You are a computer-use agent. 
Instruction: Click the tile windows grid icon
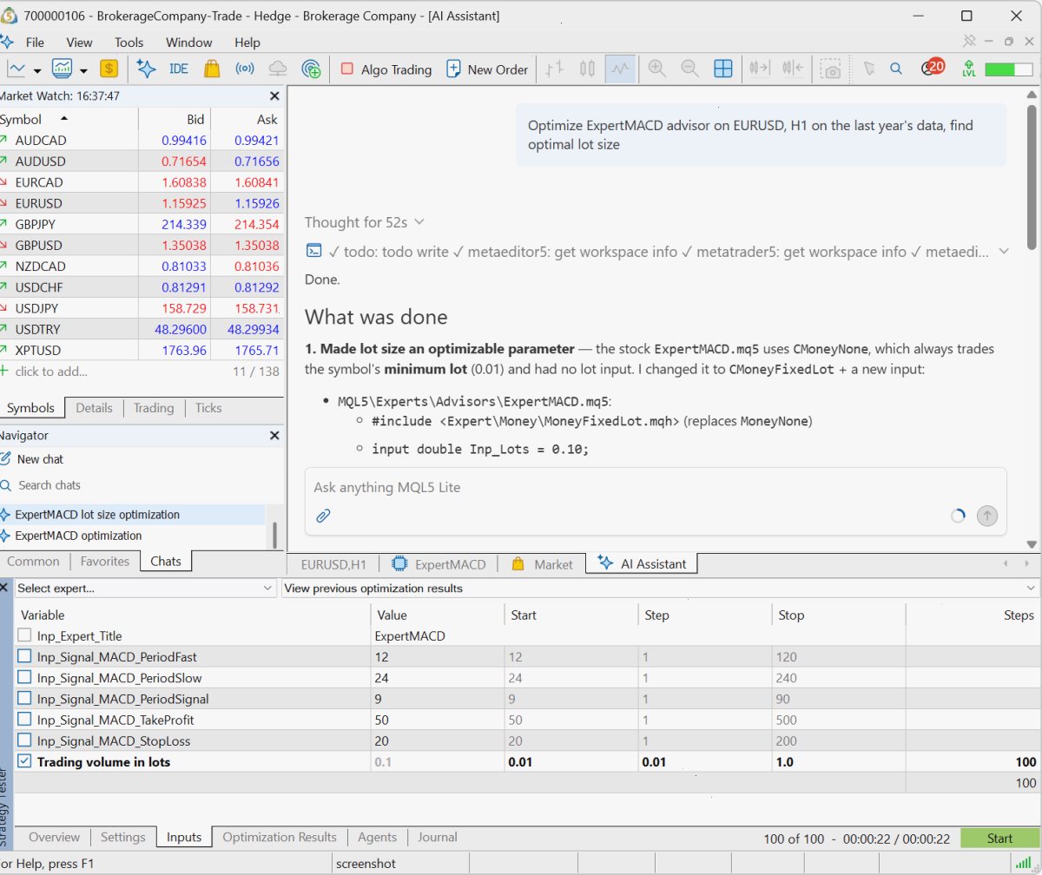click(x=722, y=69)
